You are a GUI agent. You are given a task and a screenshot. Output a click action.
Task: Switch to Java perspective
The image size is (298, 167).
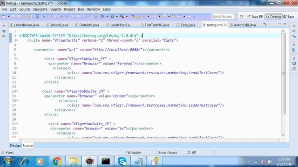[x=289, y=17]
